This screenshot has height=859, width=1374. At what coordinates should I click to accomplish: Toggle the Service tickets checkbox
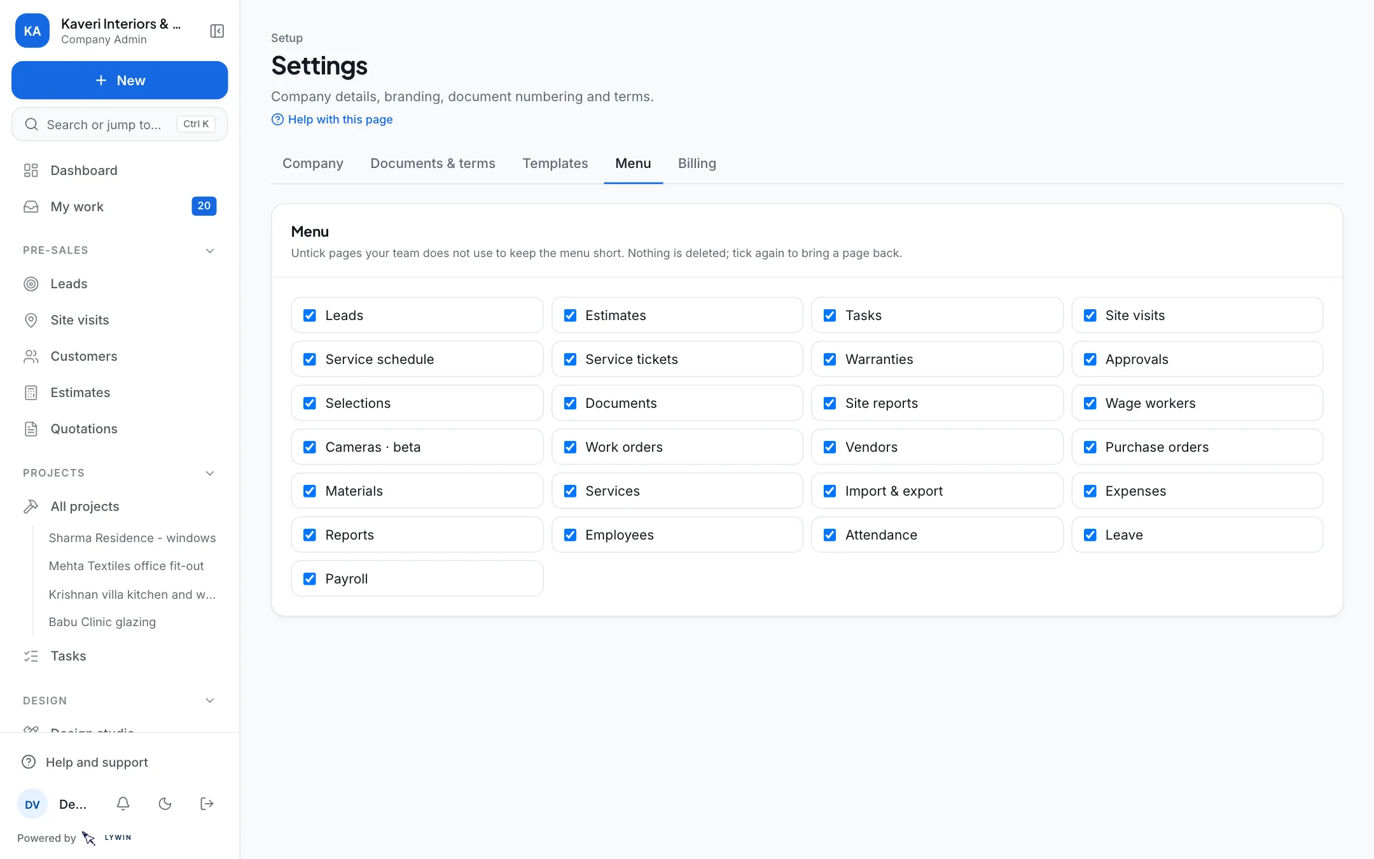click(570, 360)
